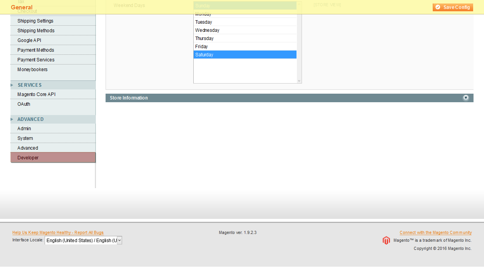Select System in the sidebar menu
Viewport: 484px width, 267px height.
click(53, 138)
